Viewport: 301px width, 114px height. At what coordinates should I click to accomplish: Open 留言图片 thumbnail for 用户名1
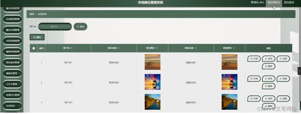(153, 62)
